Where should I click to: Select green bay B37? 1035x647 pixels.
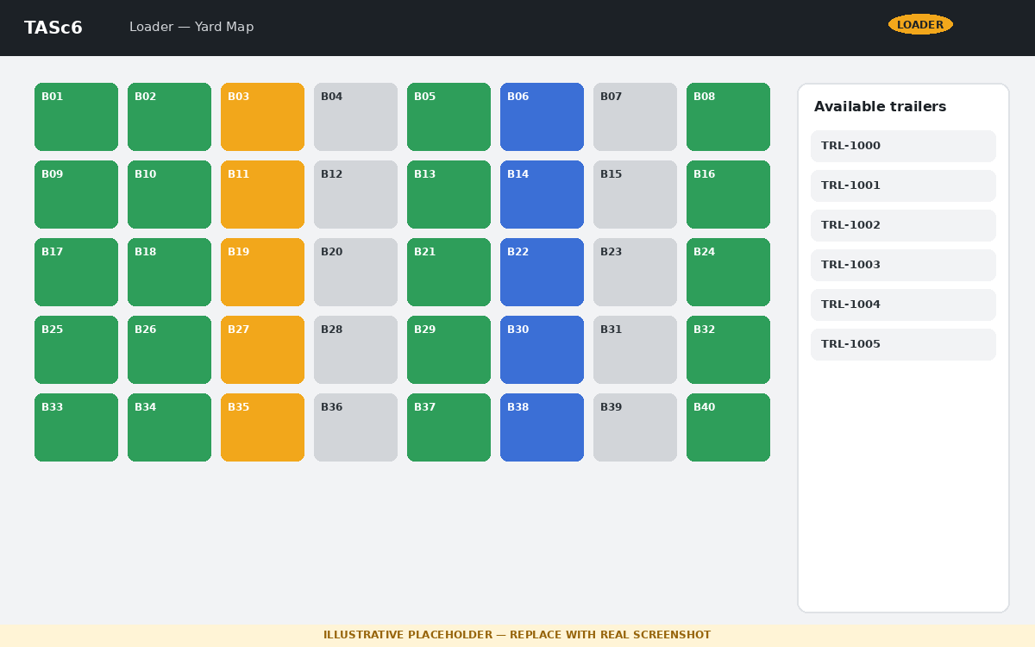pyautogui.click(x=448, y=428)
